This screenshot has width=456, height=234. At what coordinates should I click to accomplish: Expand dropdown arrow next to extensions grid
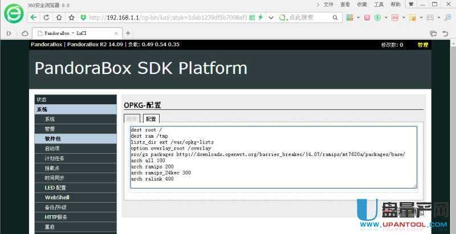pos(359,18)
